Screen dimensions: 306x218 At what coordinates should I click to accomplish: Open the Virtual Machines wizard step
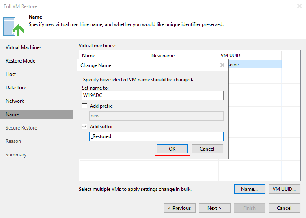coord(24,47)
